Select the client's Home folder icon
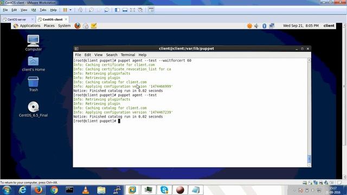Screen dimensions: 347x195 (x=33, y=64)
